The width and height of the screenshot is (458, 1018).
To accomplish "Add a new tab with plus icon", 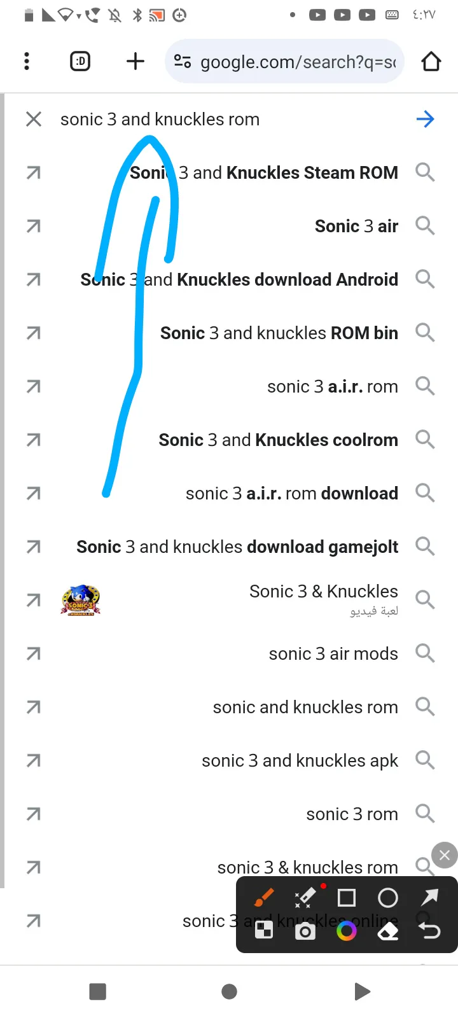I will (135, 61).
